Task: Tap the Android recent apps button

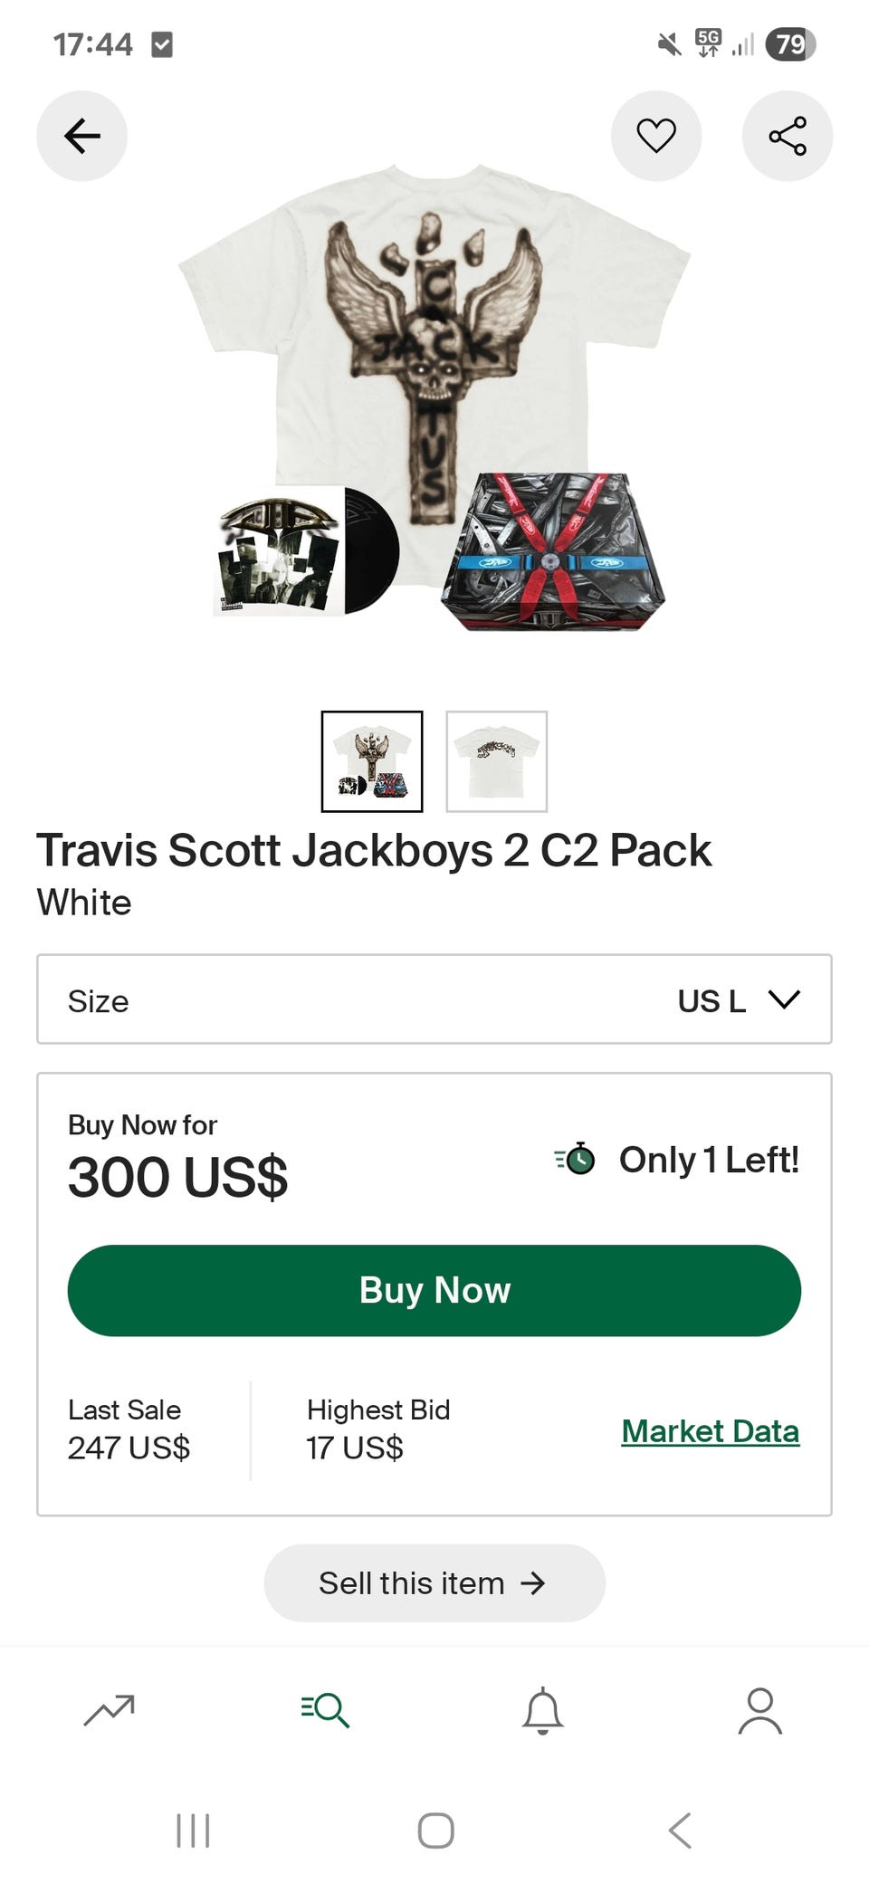Action: click(193, 1830)
